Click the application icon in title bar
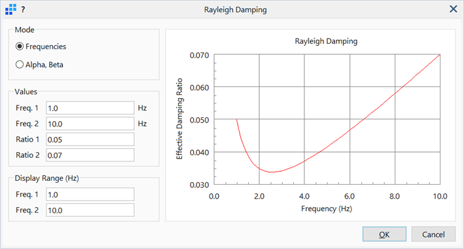The image size is (464, 249). [x=10, y=9]
